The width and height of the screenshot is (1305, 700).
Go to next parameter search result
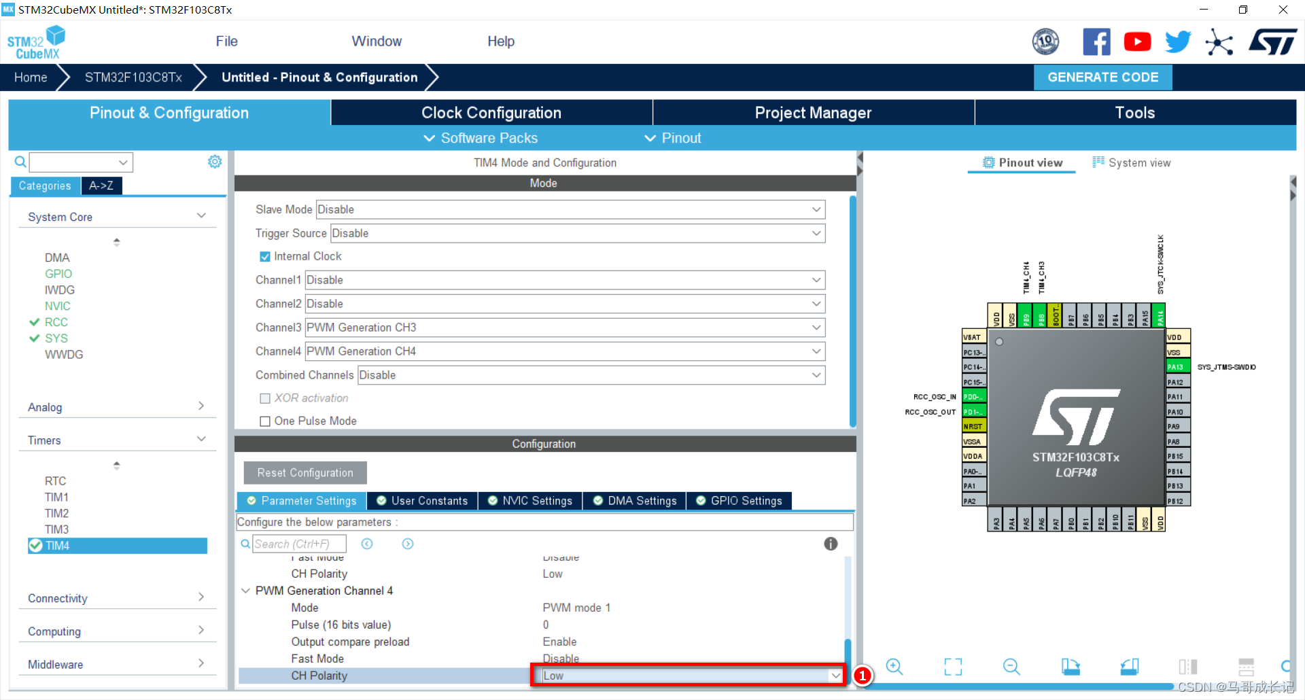pos(408,544)
